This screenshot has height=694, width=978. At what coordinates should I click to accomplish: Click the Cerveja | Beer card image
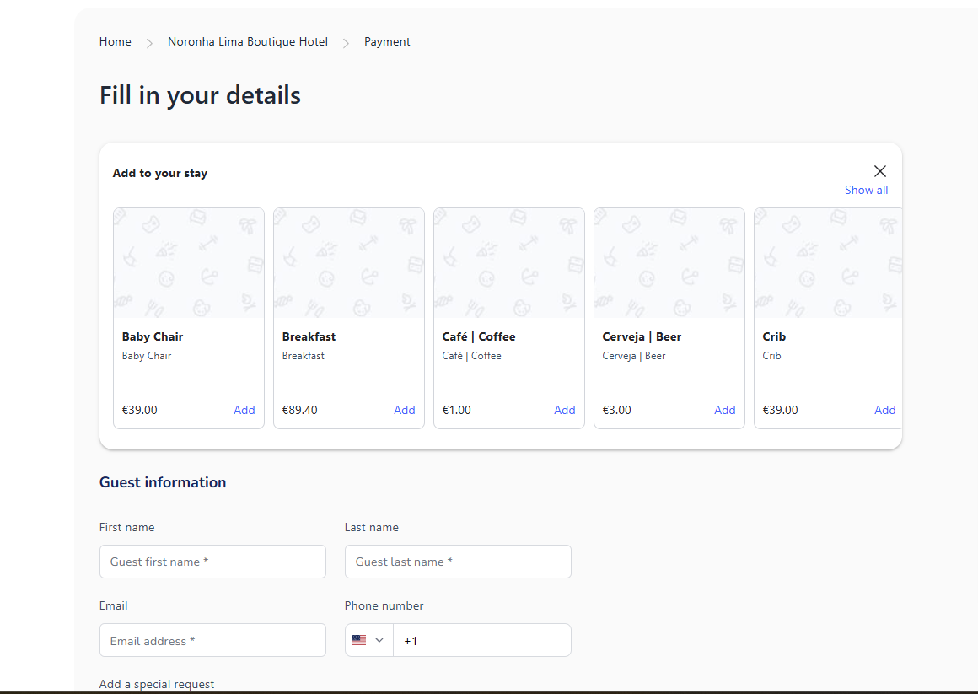669,263
